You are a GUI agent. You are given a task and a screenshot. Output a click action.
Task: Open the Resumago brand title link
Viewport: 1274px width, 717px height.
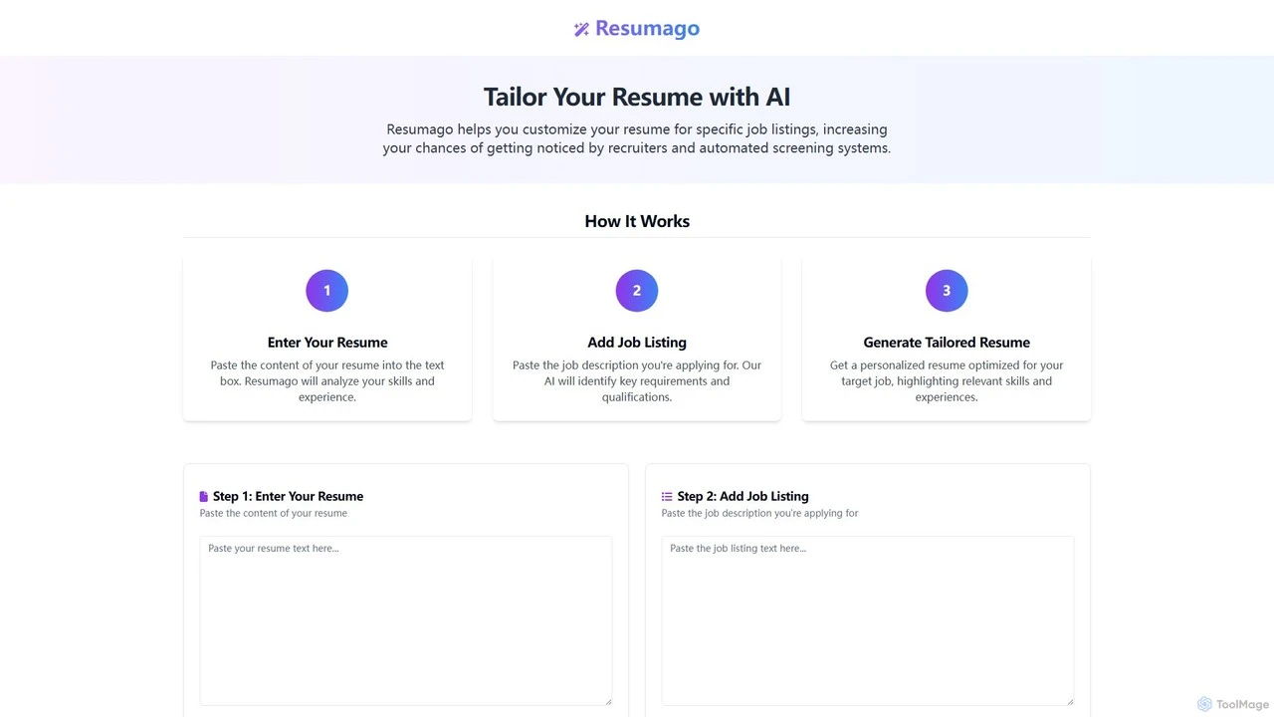tap(647, 29)
